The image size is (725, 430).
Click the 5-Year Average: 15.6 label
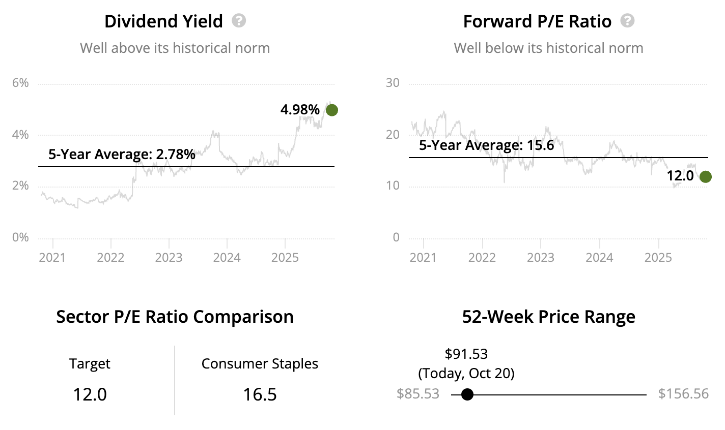click(x=486, y=145)
